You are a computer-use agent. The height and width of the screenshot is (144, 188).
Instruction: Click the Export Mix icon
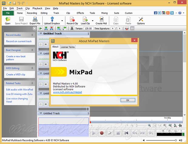tap(35, 19)
